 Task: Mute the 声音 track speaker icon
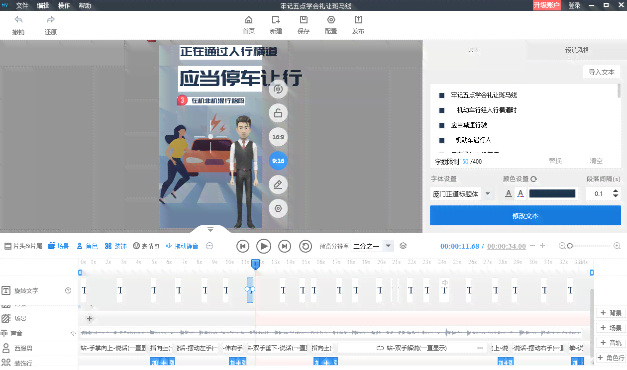73,333
